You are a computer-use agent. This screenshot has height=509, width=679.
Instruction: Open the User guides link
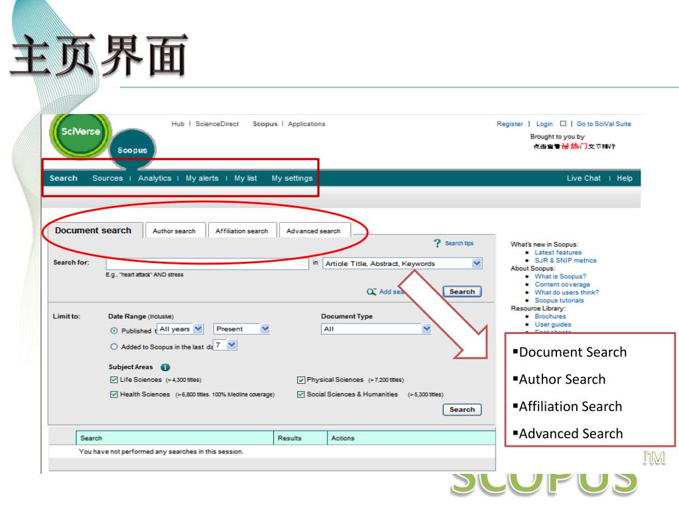552,324
